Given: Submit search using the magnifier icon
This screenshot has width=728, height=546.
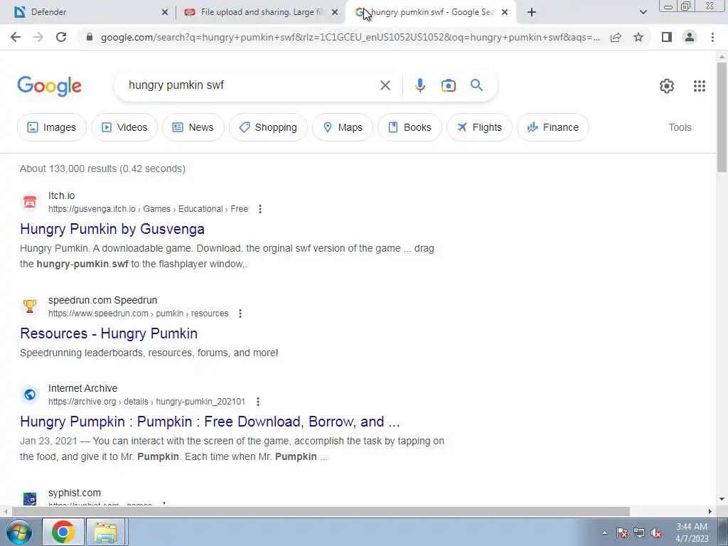Looking at the screenshot, I should pos(476,85).
